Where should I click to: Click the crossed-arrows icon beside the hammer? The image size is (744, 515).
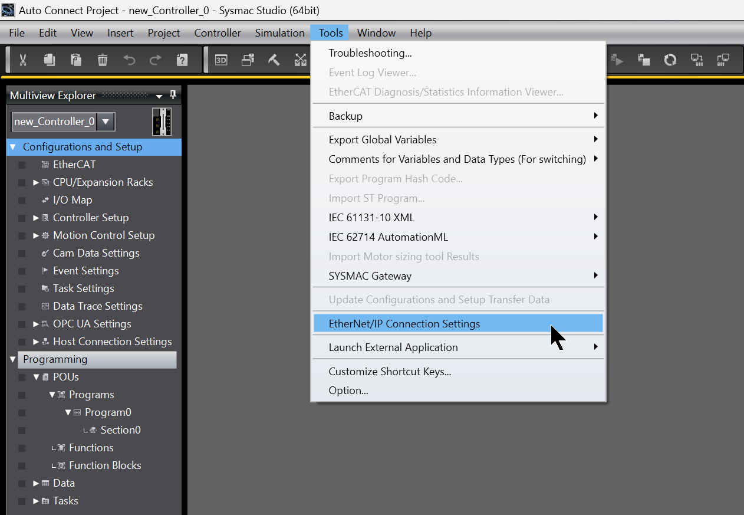coord(301,60)
